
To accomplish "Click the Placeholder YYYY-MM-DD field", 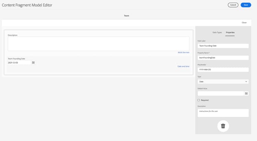I will (x=223, y=69).
